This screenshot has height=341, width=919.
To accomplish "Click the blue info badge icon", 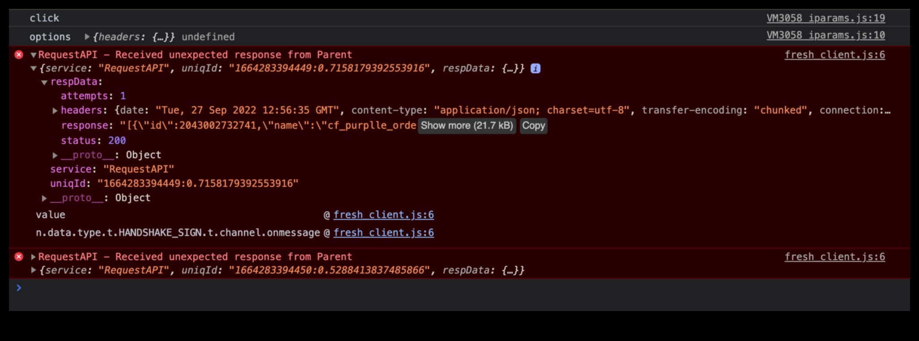I will [x=535, y=69].
